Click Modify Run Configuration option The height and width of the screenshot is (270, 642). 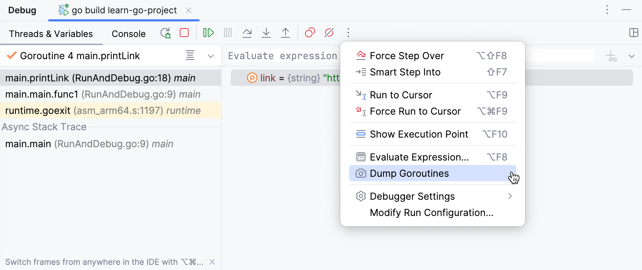tap(432, 213)
